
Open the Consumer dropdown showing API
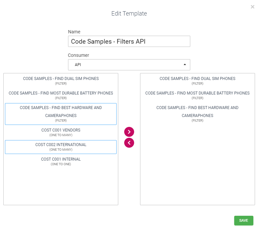(129, 65)
